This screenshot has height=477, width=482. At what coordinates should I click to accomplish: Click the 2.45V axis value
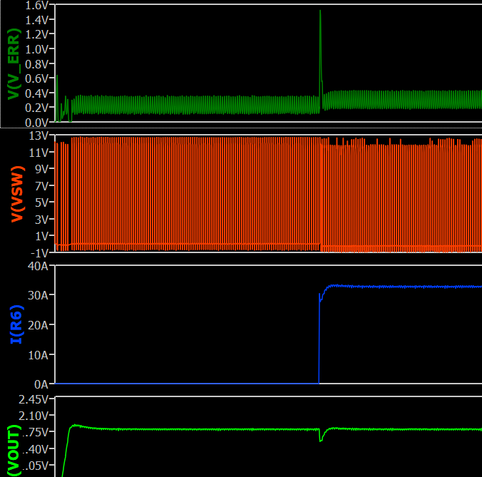click(34, 399)
